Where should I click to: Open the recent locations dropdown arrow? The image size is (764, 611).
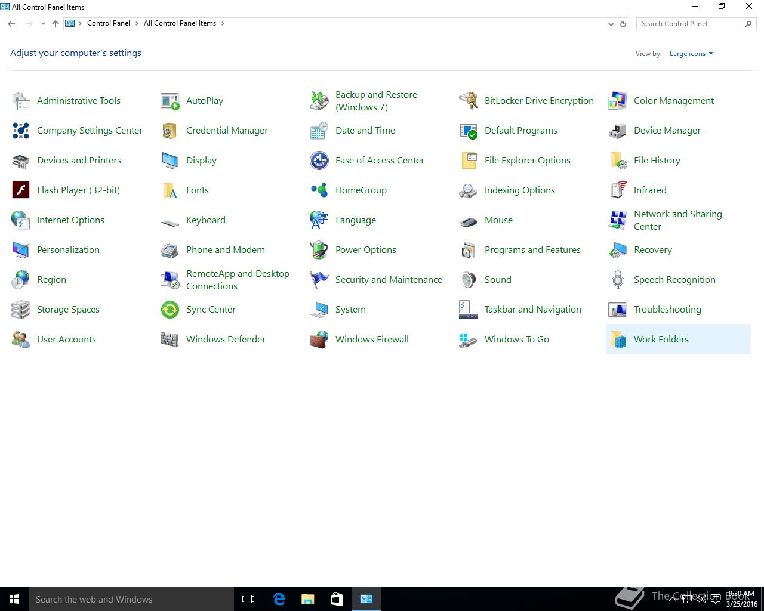coord(43,24)
